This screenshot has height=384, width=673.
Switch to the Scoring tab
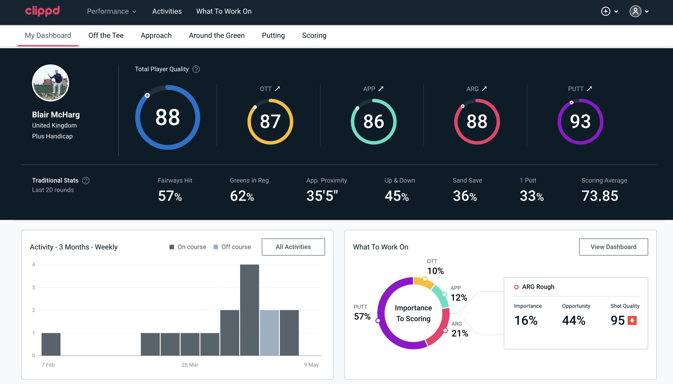(314, 35)
